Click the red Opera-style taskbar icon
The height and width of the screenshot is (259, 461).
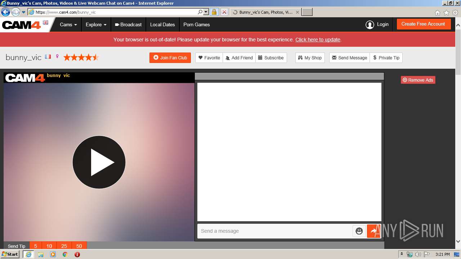point(77,254)
